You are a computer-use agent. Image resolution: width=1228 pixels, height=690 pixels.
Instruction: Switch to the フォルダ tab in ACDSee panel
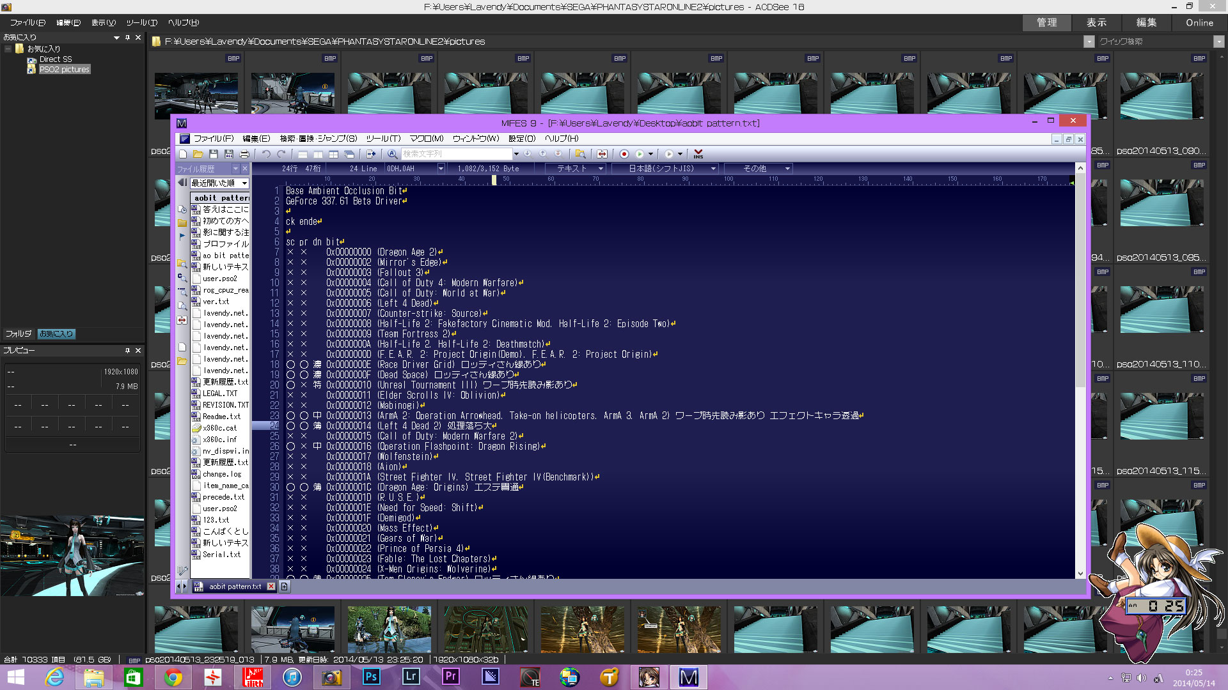pyautogui.click(x=19, y=334)
